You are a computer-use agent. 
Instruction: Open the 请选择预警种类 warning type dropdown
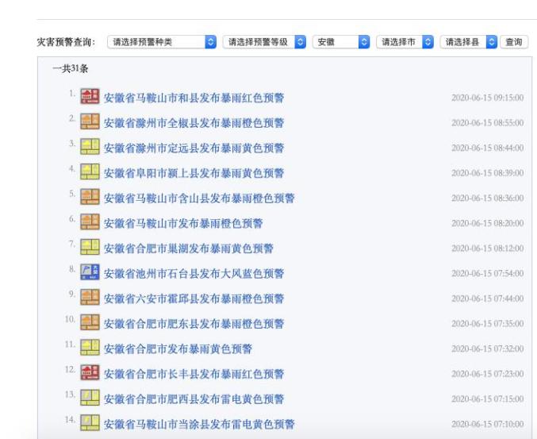(162, 42)
